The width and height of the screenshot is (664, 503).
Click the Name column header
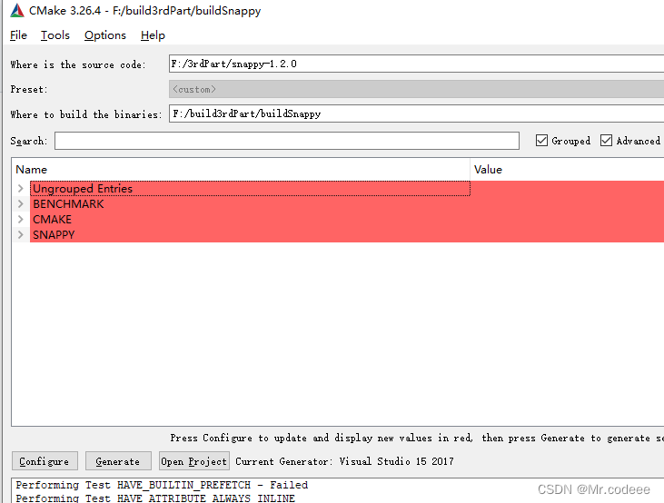pyautogui.click(x=241, y=170)
